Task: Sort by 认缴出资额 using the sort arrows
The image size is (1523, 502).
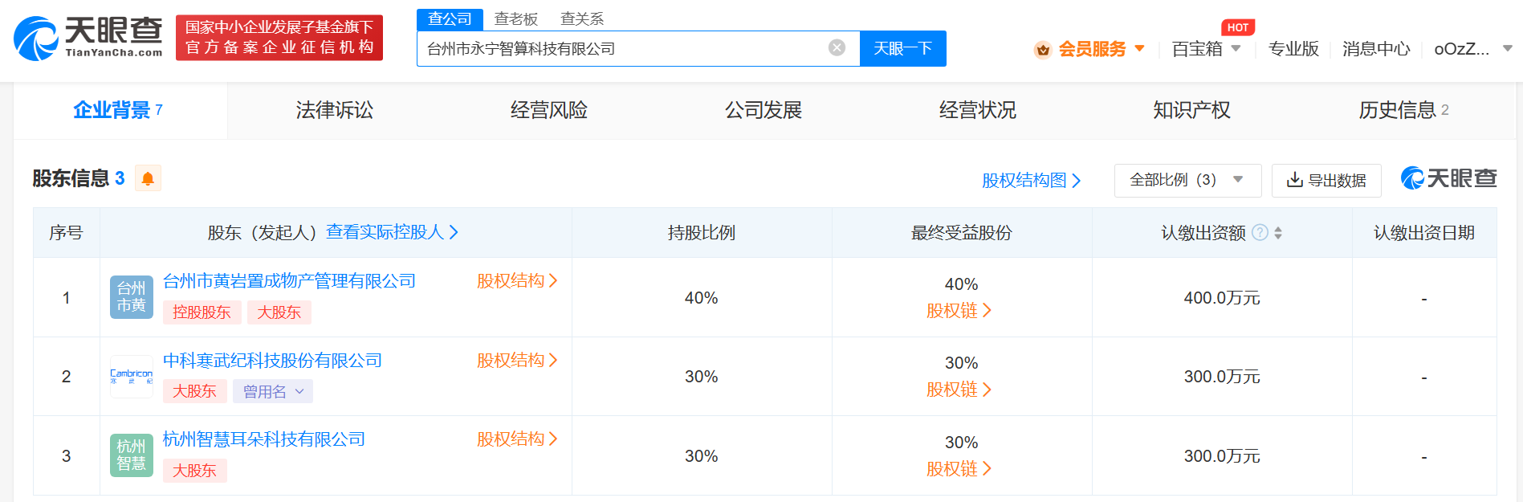Action: point(1278,233)
